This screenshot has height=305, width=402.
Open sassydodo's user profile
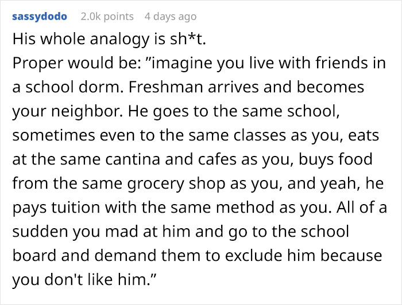(39, 16)
